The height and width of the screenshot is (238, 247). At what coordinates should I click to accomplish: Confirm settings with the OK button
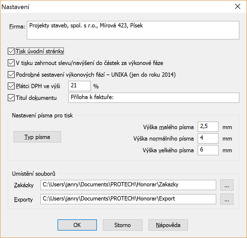[77, 225]
